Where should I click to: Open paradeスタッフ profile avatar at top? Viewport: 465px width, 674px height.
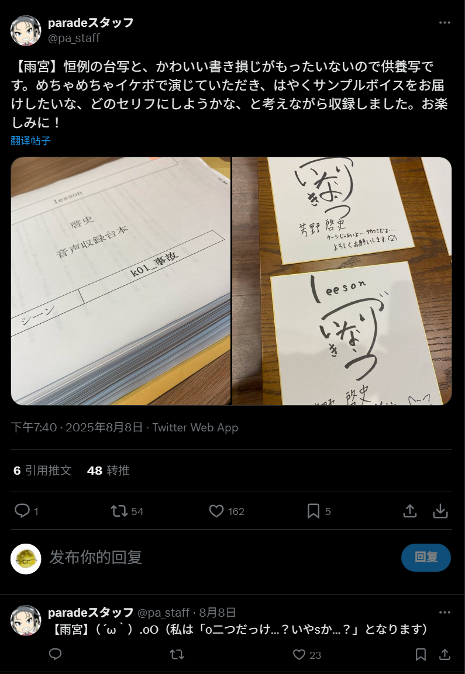(x=26, y=30)
